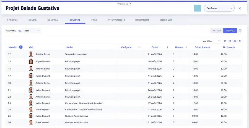Click the date 21 août 2026
The height and width of the screenshot is (128, 249).
point(155,54)
